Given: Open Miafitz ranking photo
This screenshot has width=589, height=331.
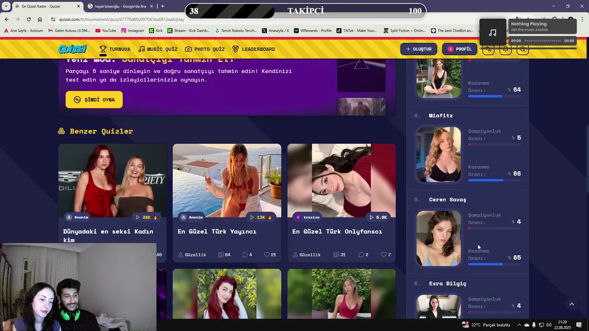Looking at the screenshot, I should tap(439, 154).
